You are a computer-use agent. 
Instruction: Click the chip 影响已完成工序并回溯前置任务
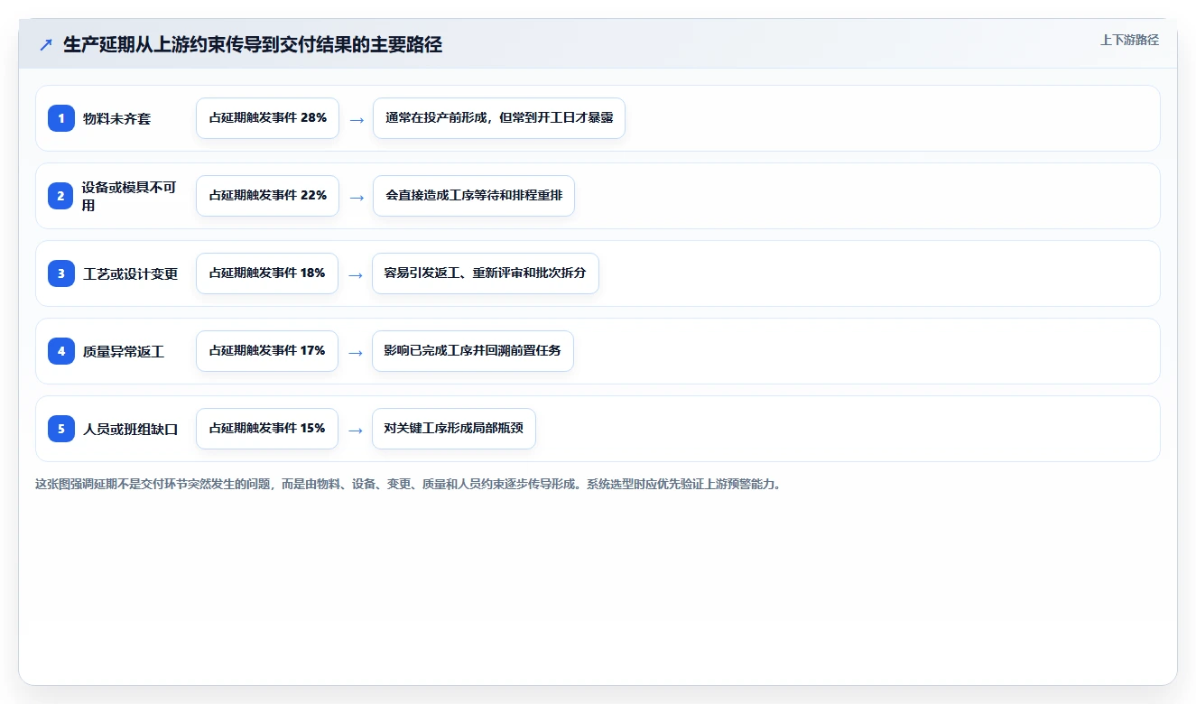tap(473, 351)
